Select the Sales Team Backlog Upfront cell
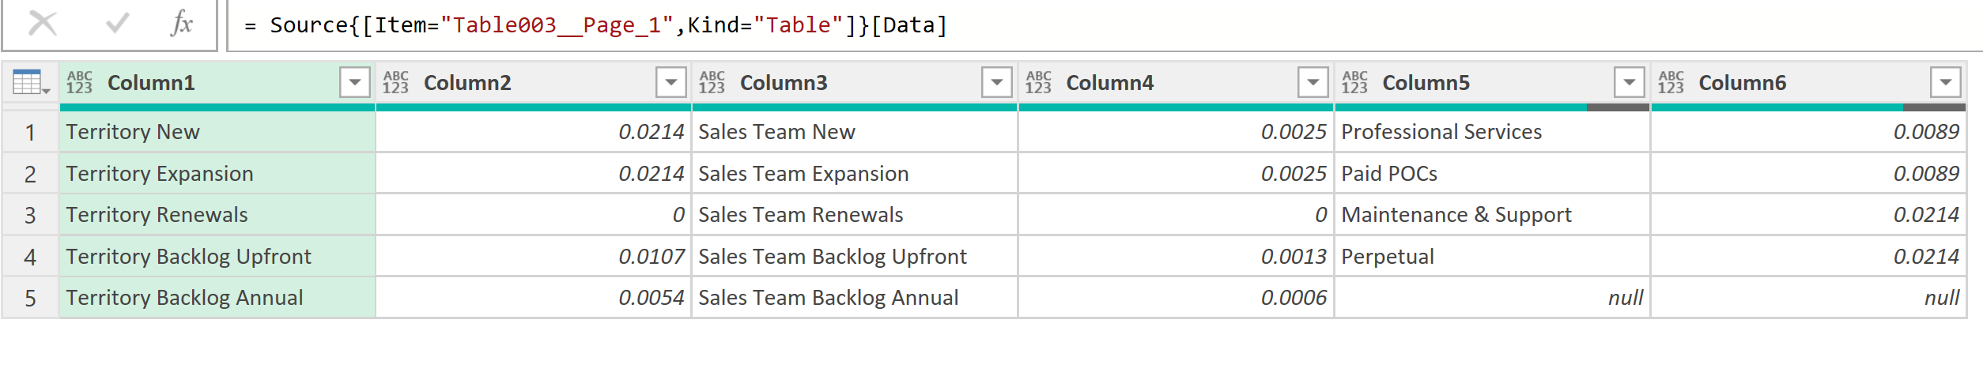 [x=855, y=257]
